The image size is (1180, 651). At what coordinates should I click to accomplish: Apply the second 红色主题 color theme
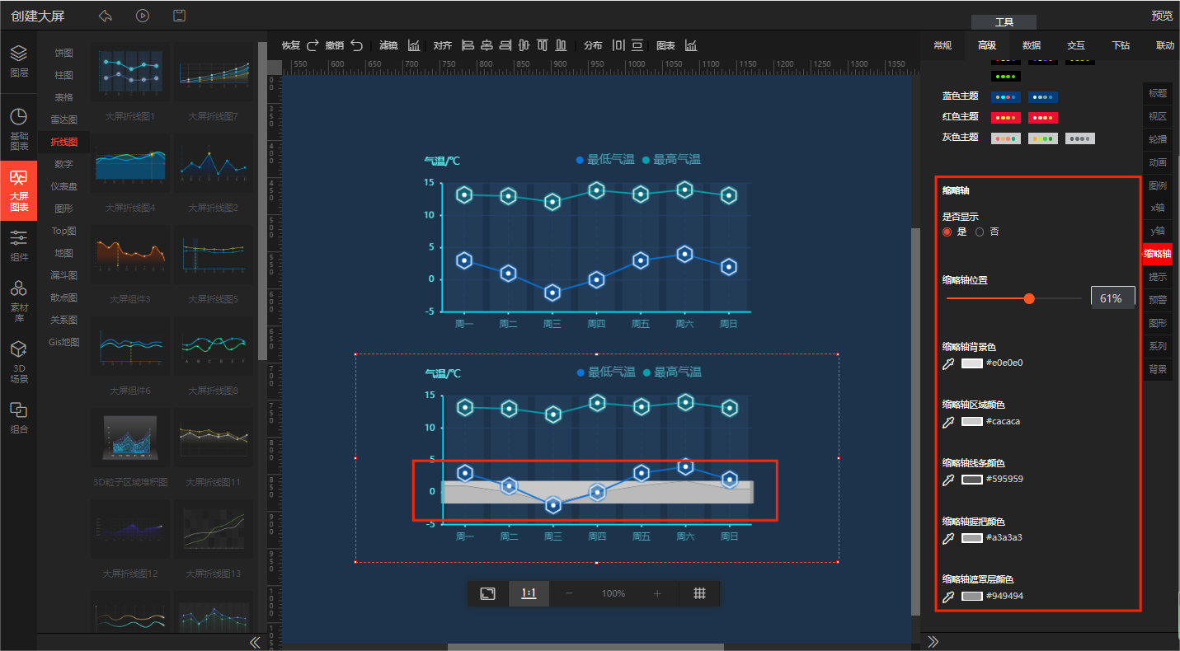click(x=1043, y=118)
